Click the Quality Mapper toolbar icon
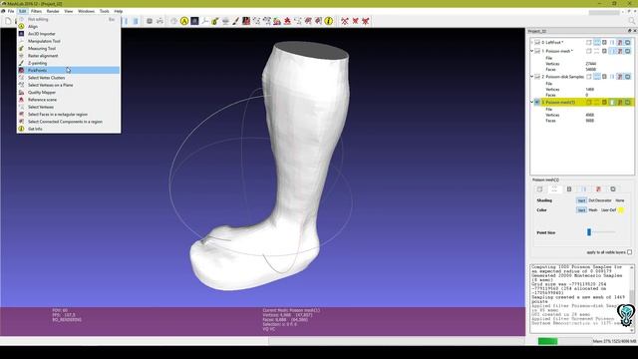The width and height of the screenshot is (638, 359). 277,21
